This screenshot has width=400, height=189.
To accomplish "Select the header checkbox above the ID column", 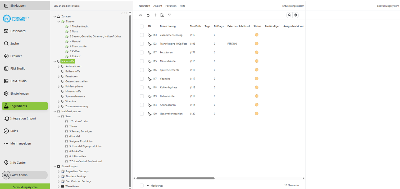I will tap(142, 26).
